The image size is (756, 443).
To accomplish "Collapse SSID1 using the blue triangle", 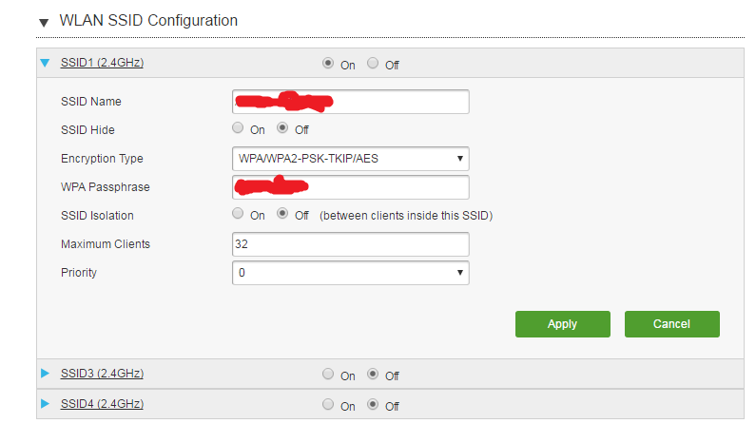I will 45,63.
